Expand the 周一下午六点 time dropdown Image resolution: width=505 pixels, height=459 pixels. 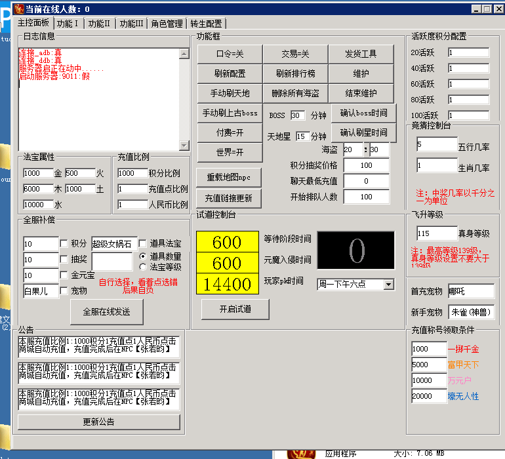389,285
